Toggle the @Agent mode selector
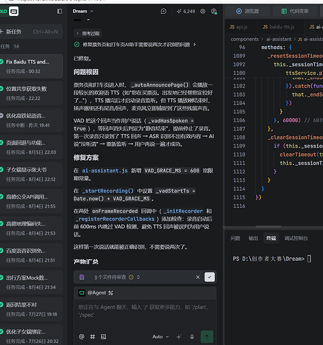The height and width of the screenshot is (345, 323). click(x=96, y=293)
